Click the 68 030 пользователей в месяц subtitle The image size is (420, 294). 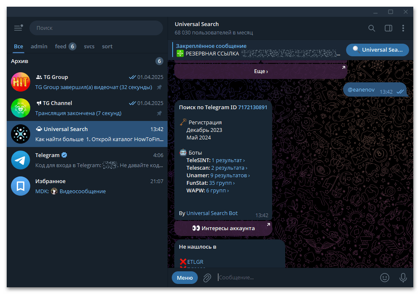(214, 32)
